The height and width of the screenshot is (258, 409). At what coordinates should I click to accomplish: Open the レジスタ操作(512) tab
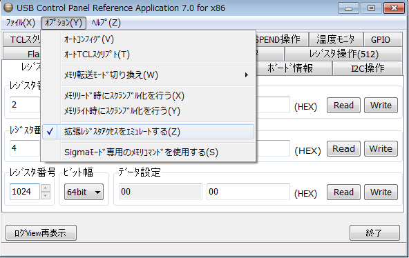click(343, 54)
